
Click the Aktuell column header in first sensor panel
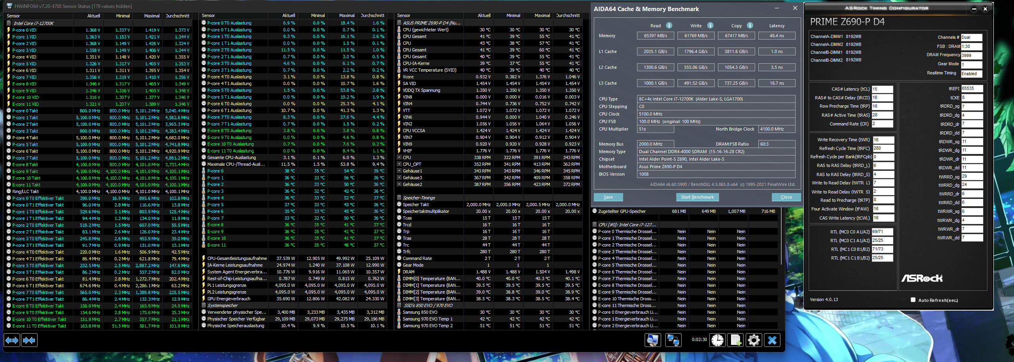88,16
